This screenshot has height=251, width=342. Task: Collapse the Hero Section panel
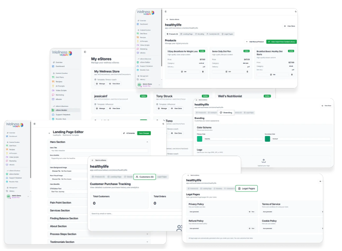[x=147, y=142]
